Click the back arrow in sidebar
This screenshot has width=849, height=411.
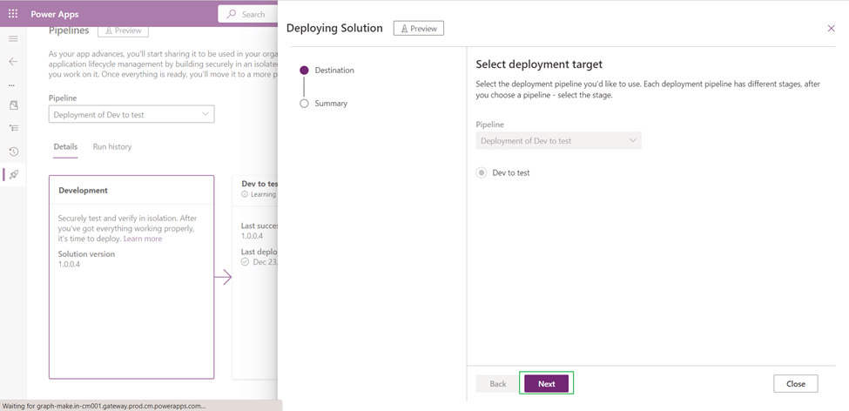point(13,62)
